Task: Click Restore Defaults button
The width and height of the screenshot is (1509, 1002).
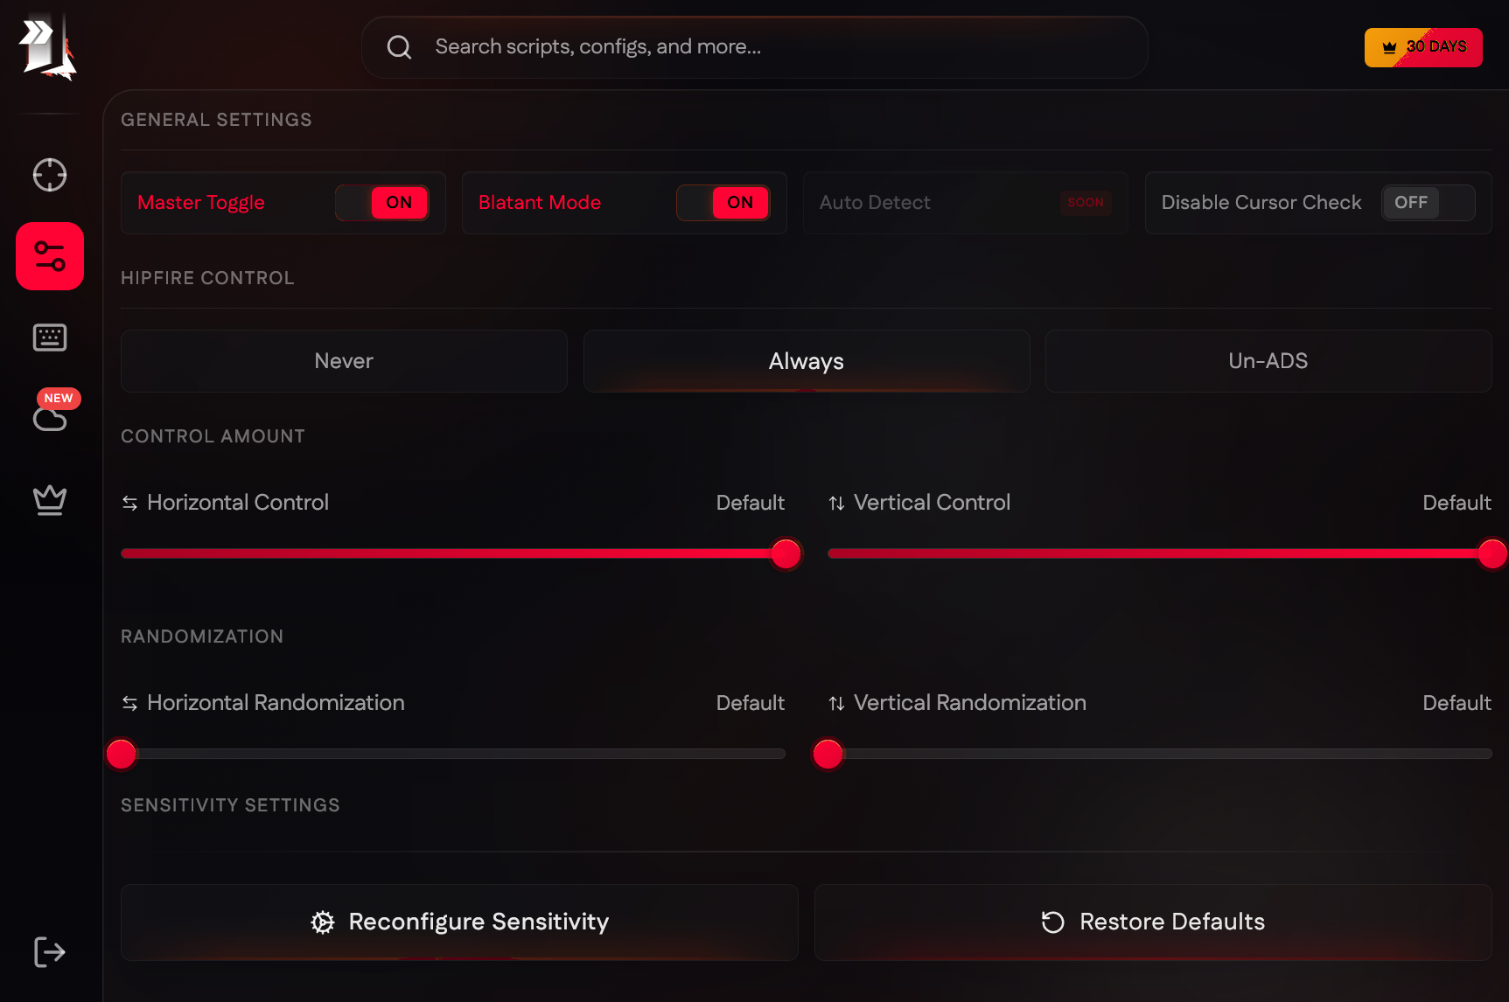Action: (1153, 922)
